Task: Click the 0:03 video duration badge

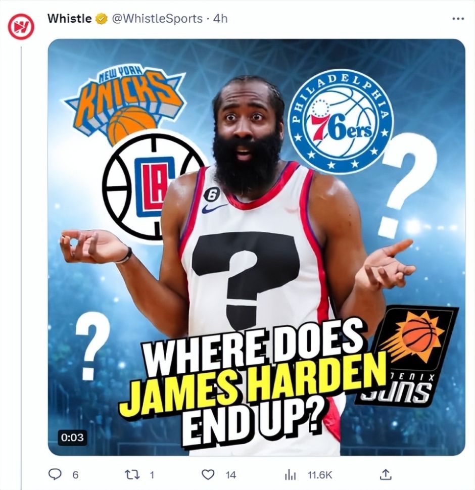Action: [x=72, y=437]
